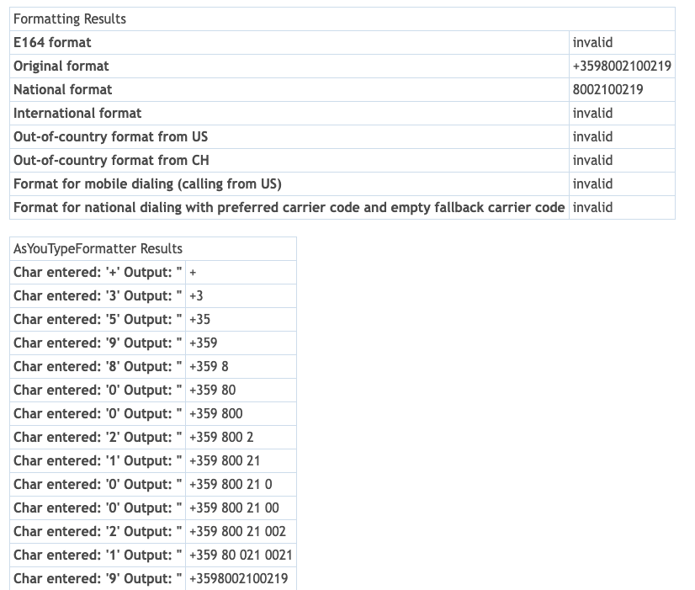Click the "Char entered: '+'" row label
The image size is (695, 590).
click(x=98, y=272)
